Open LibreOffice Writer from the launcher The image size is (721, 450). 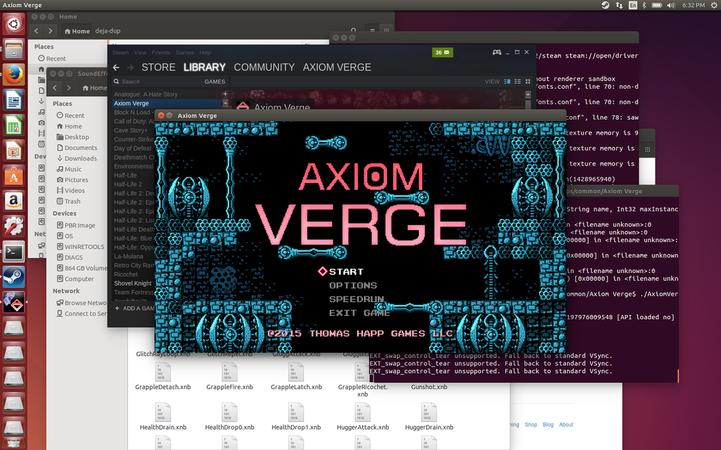point(14,100)
